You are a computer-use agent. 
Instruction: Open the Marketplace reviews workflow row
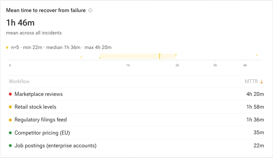point(136,94)
